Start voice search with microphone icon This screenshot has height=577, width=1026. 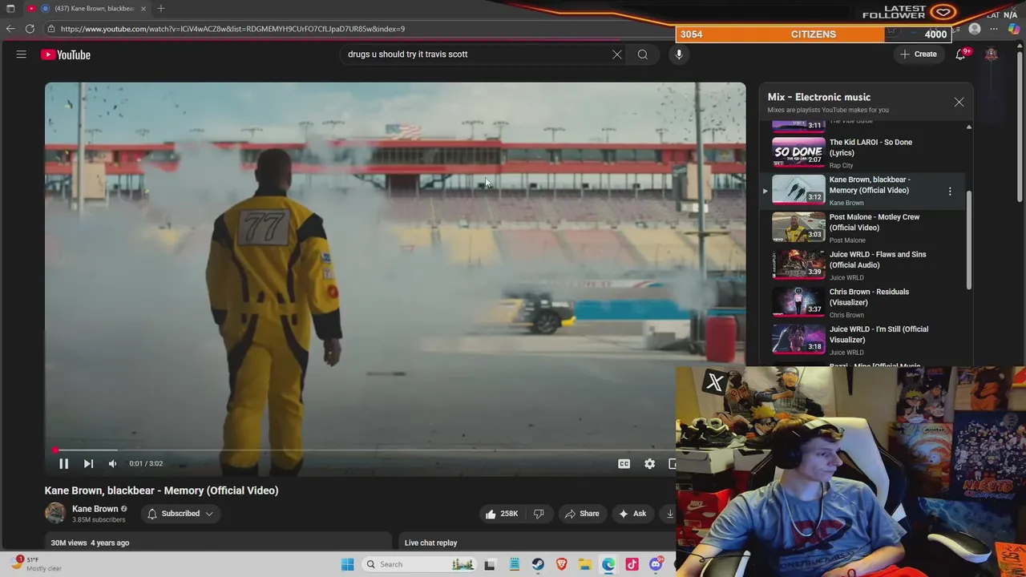point(679,54)
